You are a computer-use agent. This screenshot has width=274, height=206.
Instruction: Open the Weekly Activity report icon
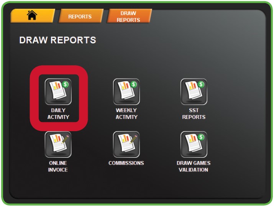coord(126,92)
